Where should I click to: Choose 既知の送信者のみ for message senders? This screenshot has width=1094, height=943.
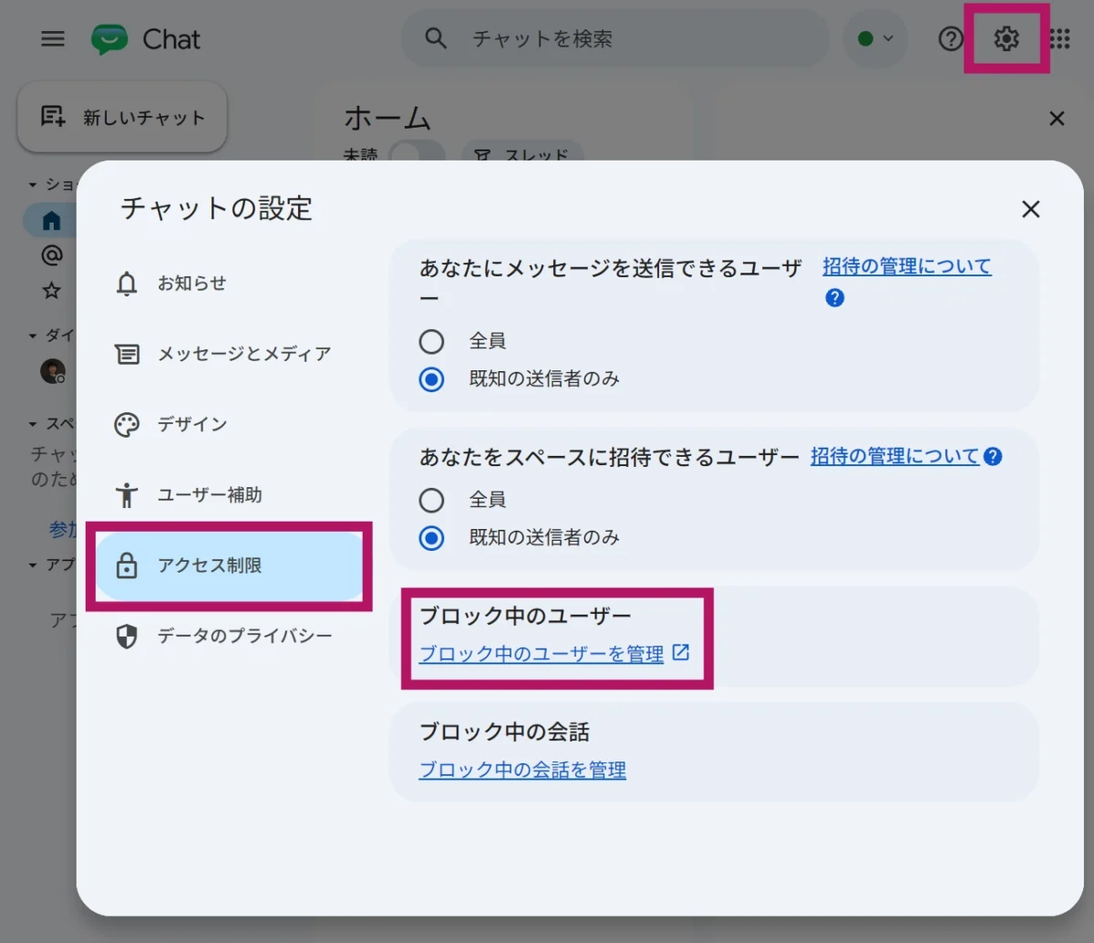(431, 378)
